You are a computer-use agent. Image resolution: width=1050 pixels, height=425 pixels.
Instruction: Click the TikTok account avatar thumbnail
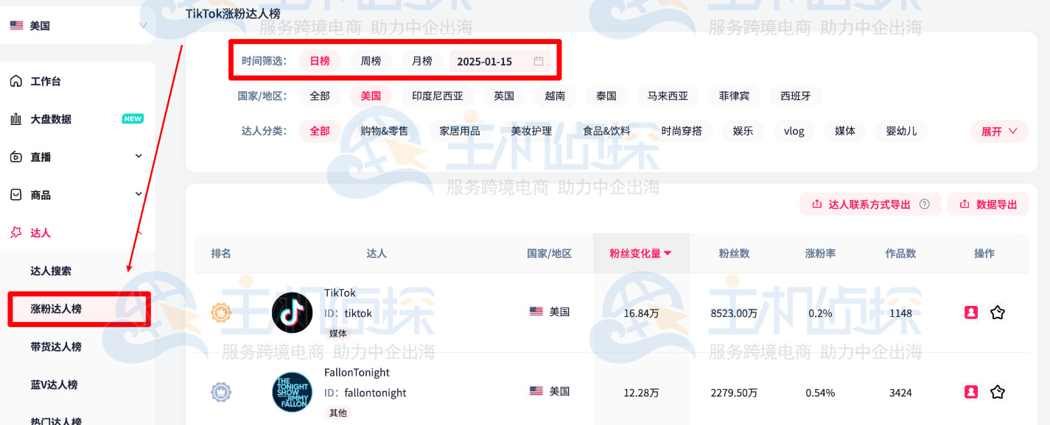click(292, 312)
